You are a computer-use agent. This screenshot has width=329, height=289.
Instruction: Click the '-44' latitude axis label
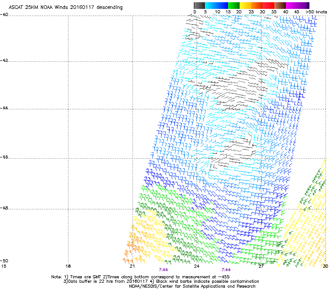tap(4, 108)
